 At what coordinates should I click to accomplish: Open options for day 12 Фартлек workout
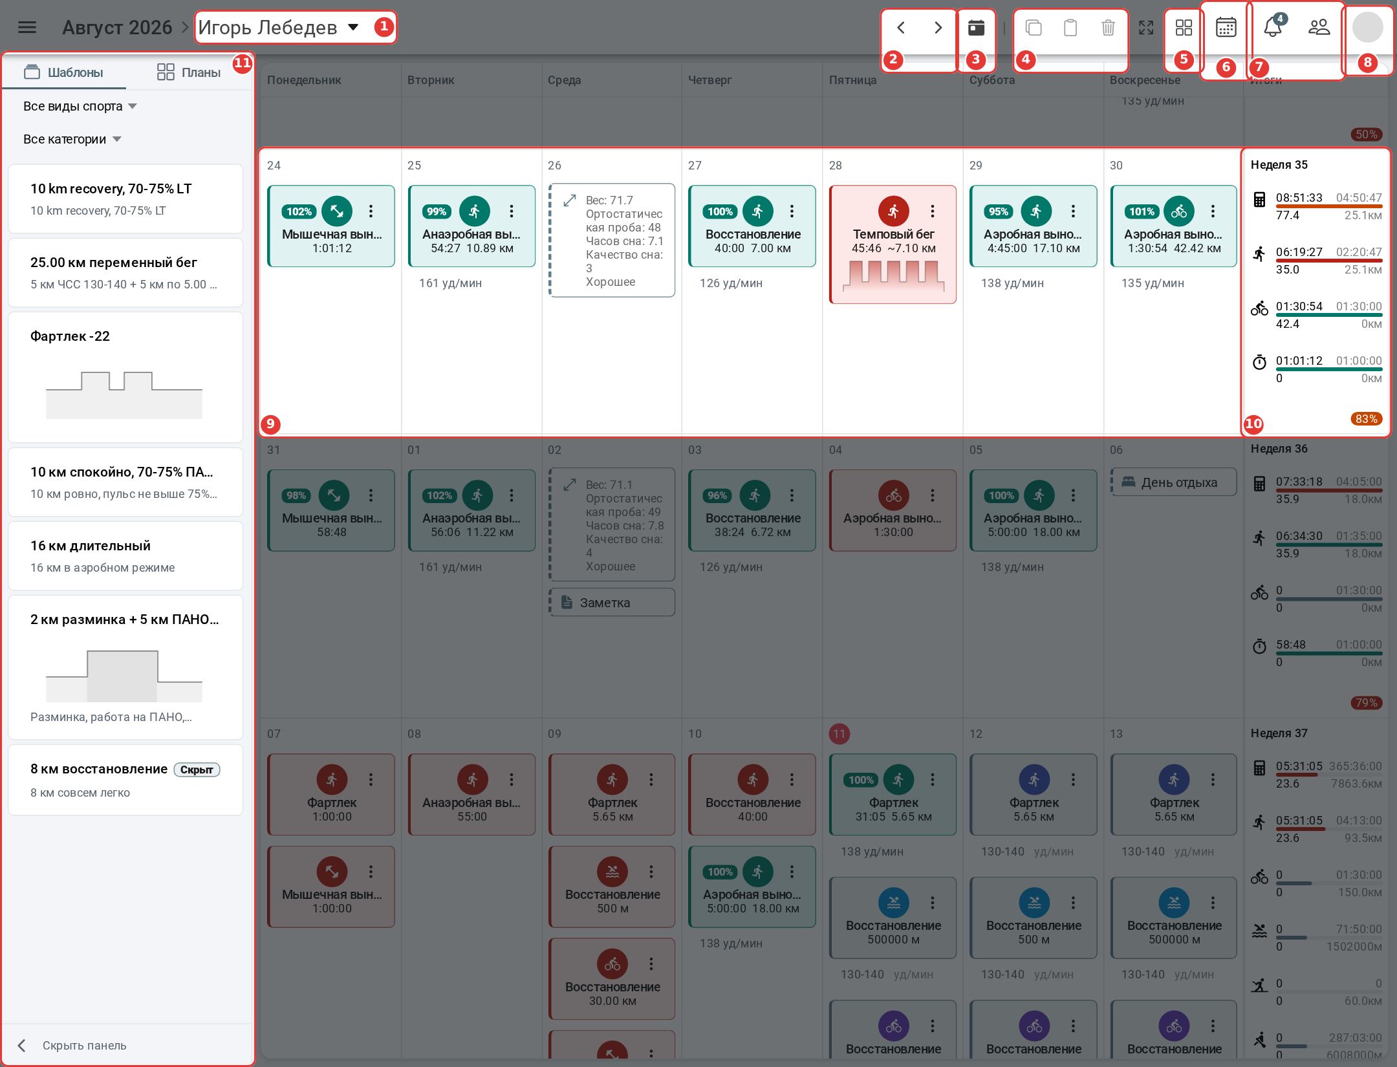1073,780
